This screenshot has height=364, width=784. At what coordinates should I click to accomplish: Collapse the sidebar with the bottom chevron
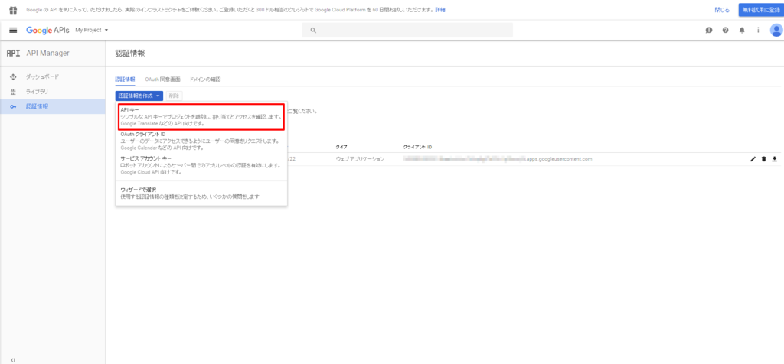pos(14,359)
